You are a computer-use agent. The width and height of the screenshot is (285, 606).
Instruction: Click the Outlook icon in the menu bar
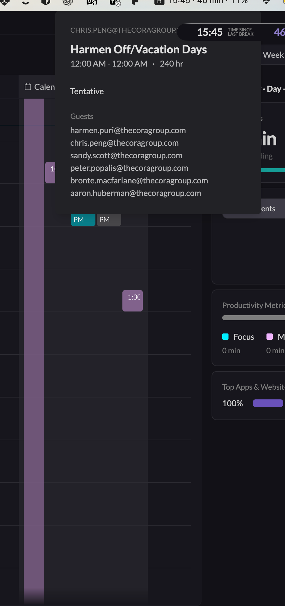[x=92, y=2]
